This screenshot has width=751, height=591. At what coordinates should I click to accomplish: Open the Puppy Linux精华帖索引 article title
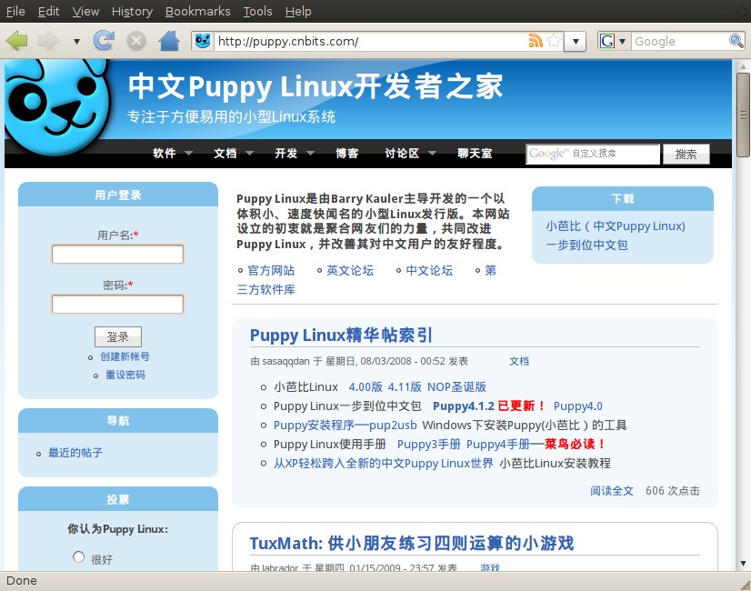tap(341, 335)
